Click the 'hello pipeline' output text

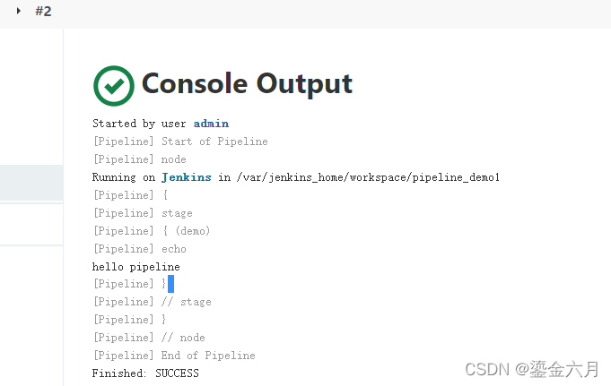coord(135,267)
